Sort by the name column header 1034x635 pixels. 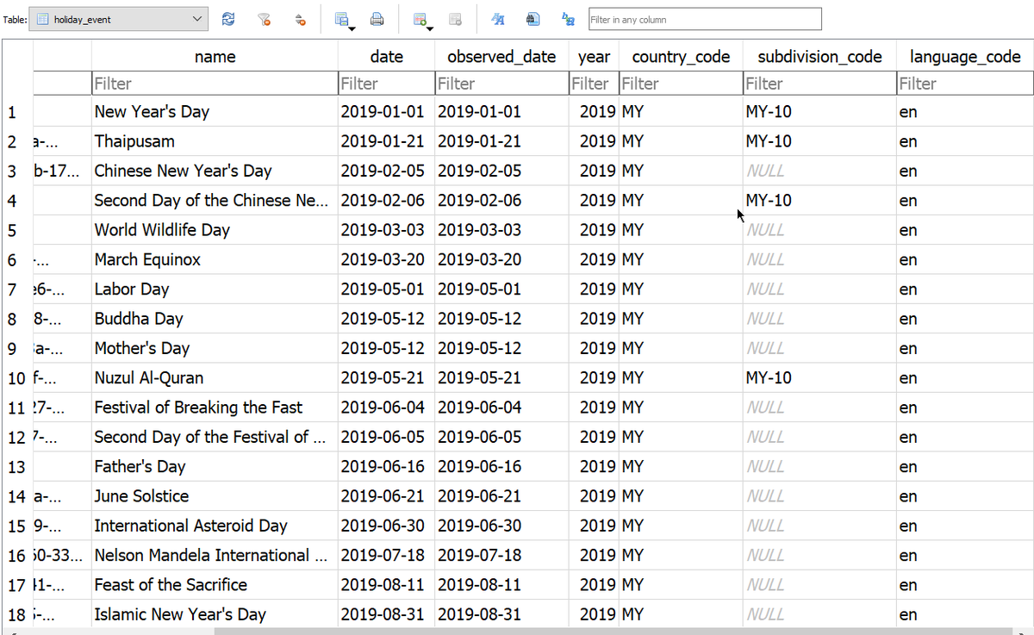coord(215,57)
